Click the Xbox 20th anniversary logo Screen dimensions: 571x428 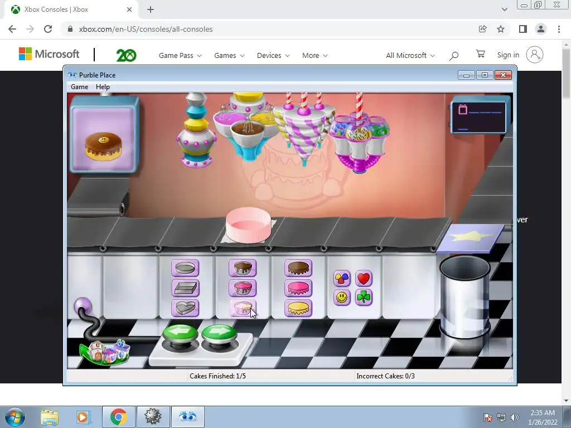point(126,55)
